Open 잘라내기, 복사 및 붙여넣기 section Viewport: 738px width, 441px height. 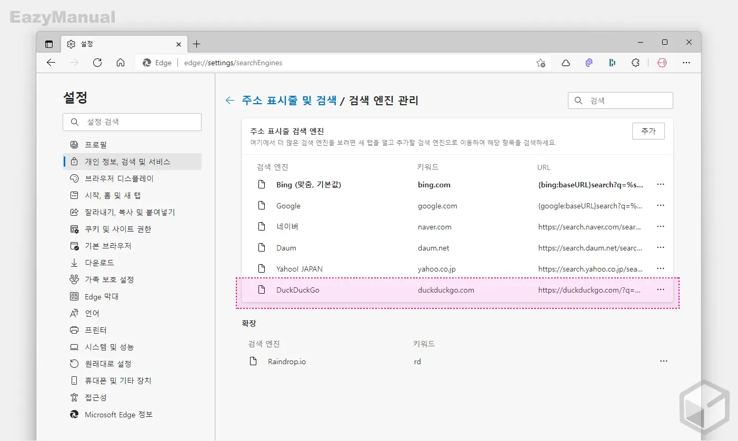pos(132,212)
